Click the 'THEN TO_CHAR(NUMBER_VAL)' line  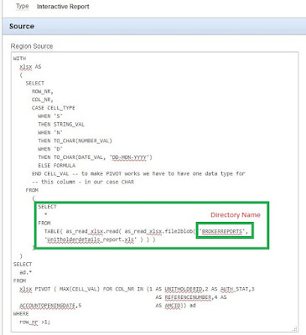[75, 141]
